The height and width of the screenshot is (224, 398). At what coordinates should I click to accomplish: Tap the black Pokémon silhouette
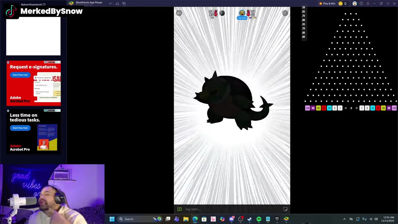pyautogui.click(x=233, y=101)
